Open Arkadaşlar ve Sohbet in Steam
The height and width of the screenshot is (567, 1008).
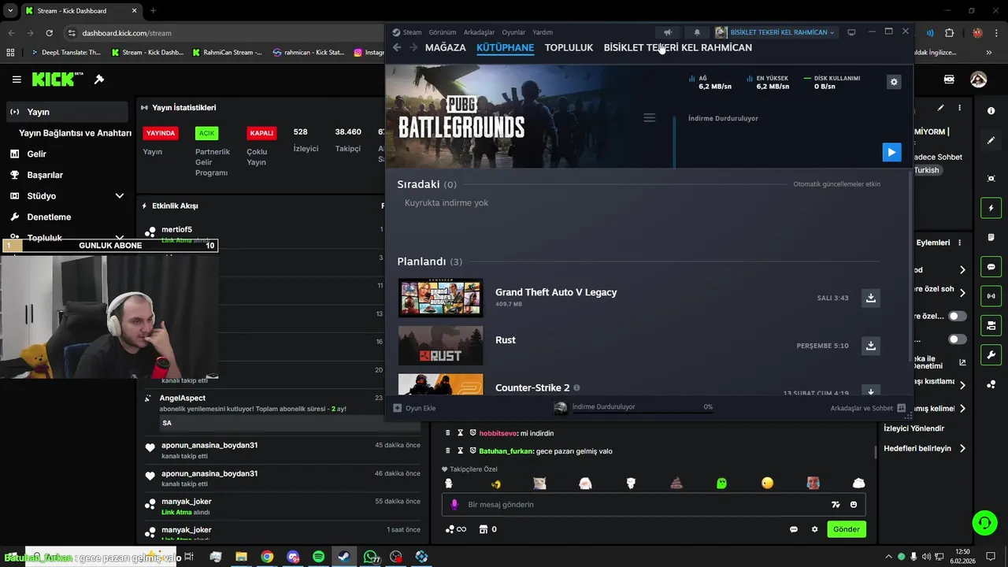868,408
